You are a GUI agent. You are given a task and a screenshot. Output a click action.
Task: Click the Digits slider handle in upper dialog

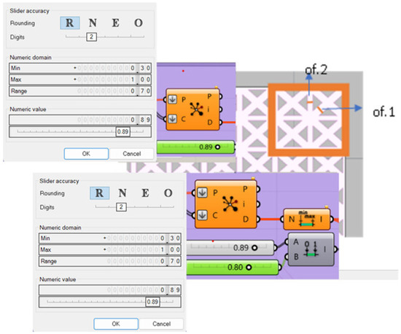91,36
